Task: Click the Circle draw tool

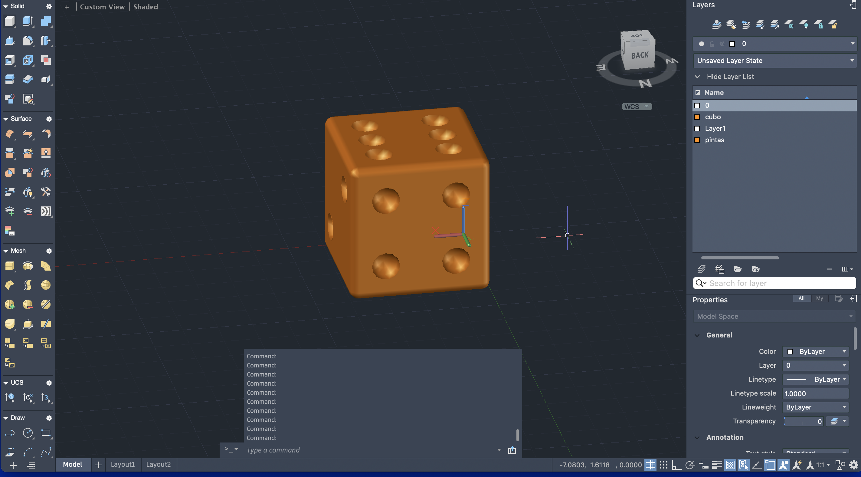Action: 28,433
